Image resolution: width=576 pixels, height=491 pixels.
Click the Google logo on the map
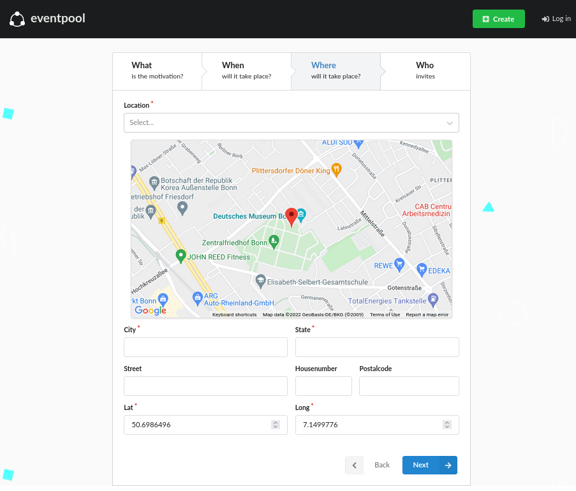point(151,312)
